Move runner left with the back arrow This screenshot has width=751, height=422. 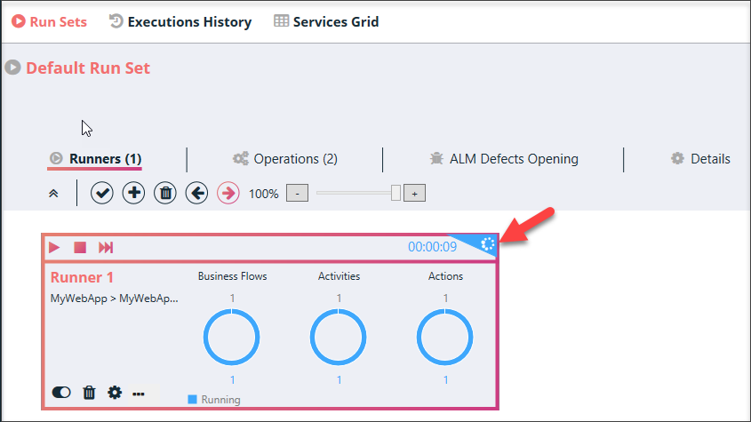196,193
